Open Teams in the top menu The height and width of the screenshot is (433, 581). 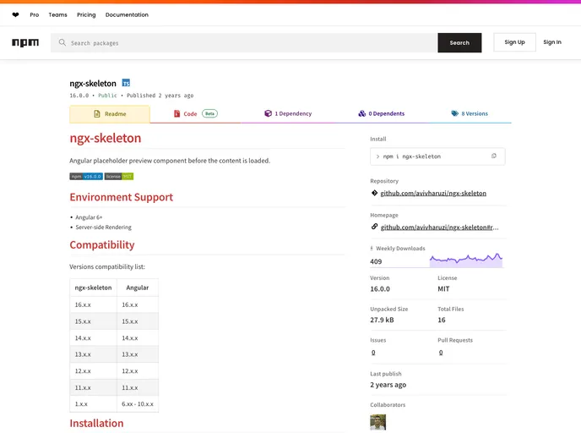tap(57, 15)
